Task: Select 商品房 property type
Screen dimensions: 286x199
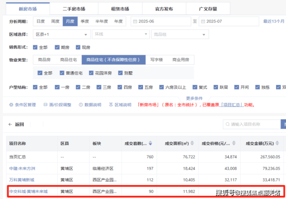Action: click(44, 60)
